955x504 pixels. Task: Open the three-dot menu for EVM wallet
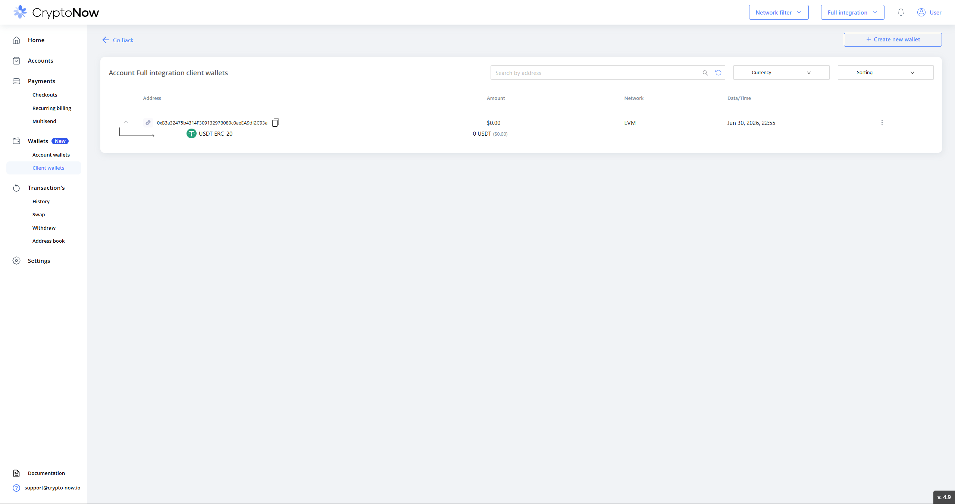(882, 123)
